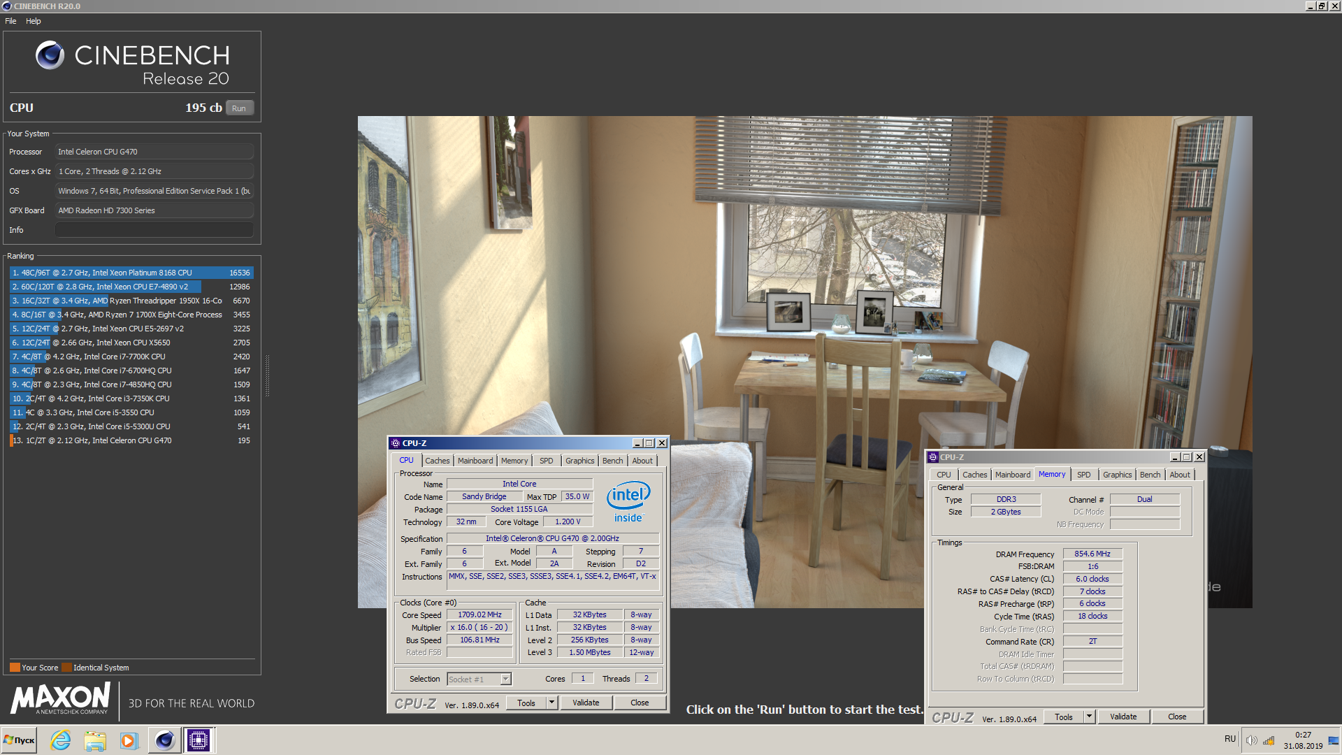This screenshot has height=755, width=1342.
Task: Click the volume speaker tray icon
Action: [1251, 740]
